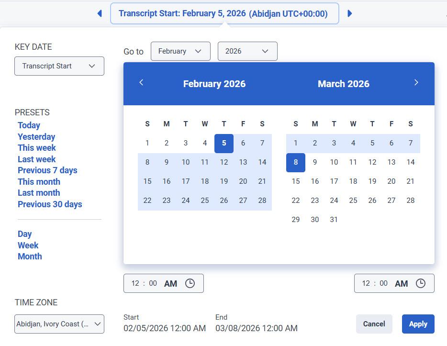Select the Month range option
This screenshot has width=447, height=346.
click(x=30, y=256)
